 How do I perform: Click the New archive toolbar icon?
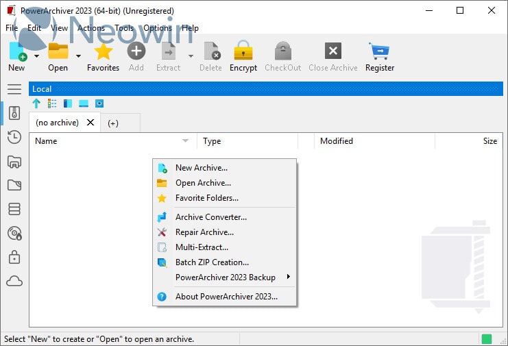click(x=18, y=51)
